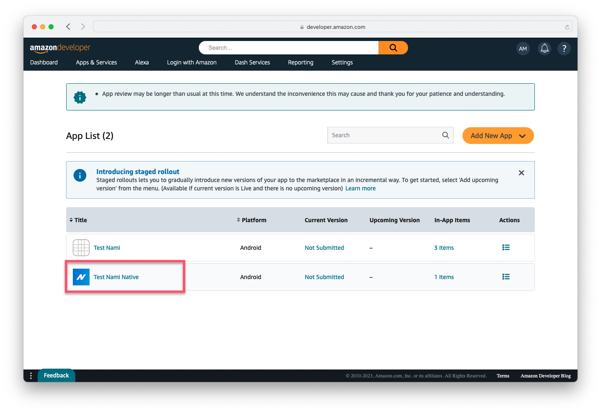Click Not Submitted for Test Nami
The height and width of the screenshot is (413, 601).
click(x=324, y=248)
